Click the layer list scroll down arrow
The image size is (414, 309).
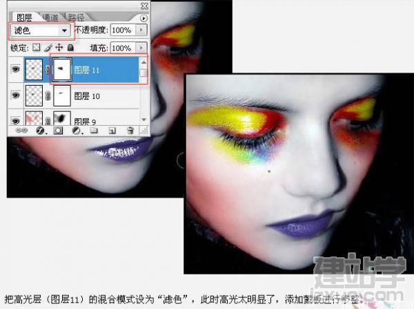144,120
